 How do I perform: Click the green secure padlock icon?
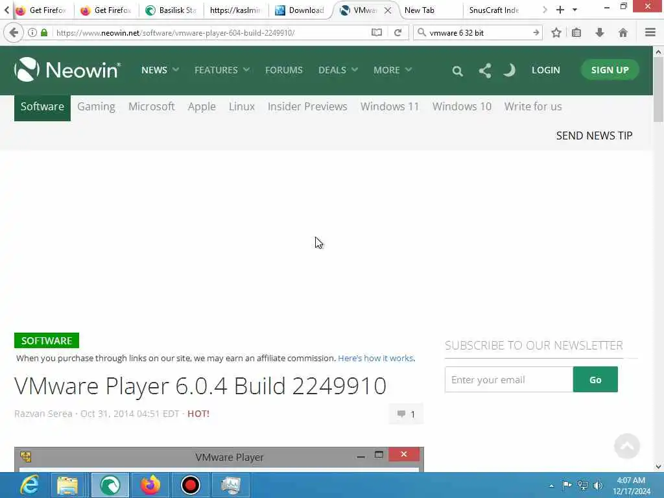(44, 32)
